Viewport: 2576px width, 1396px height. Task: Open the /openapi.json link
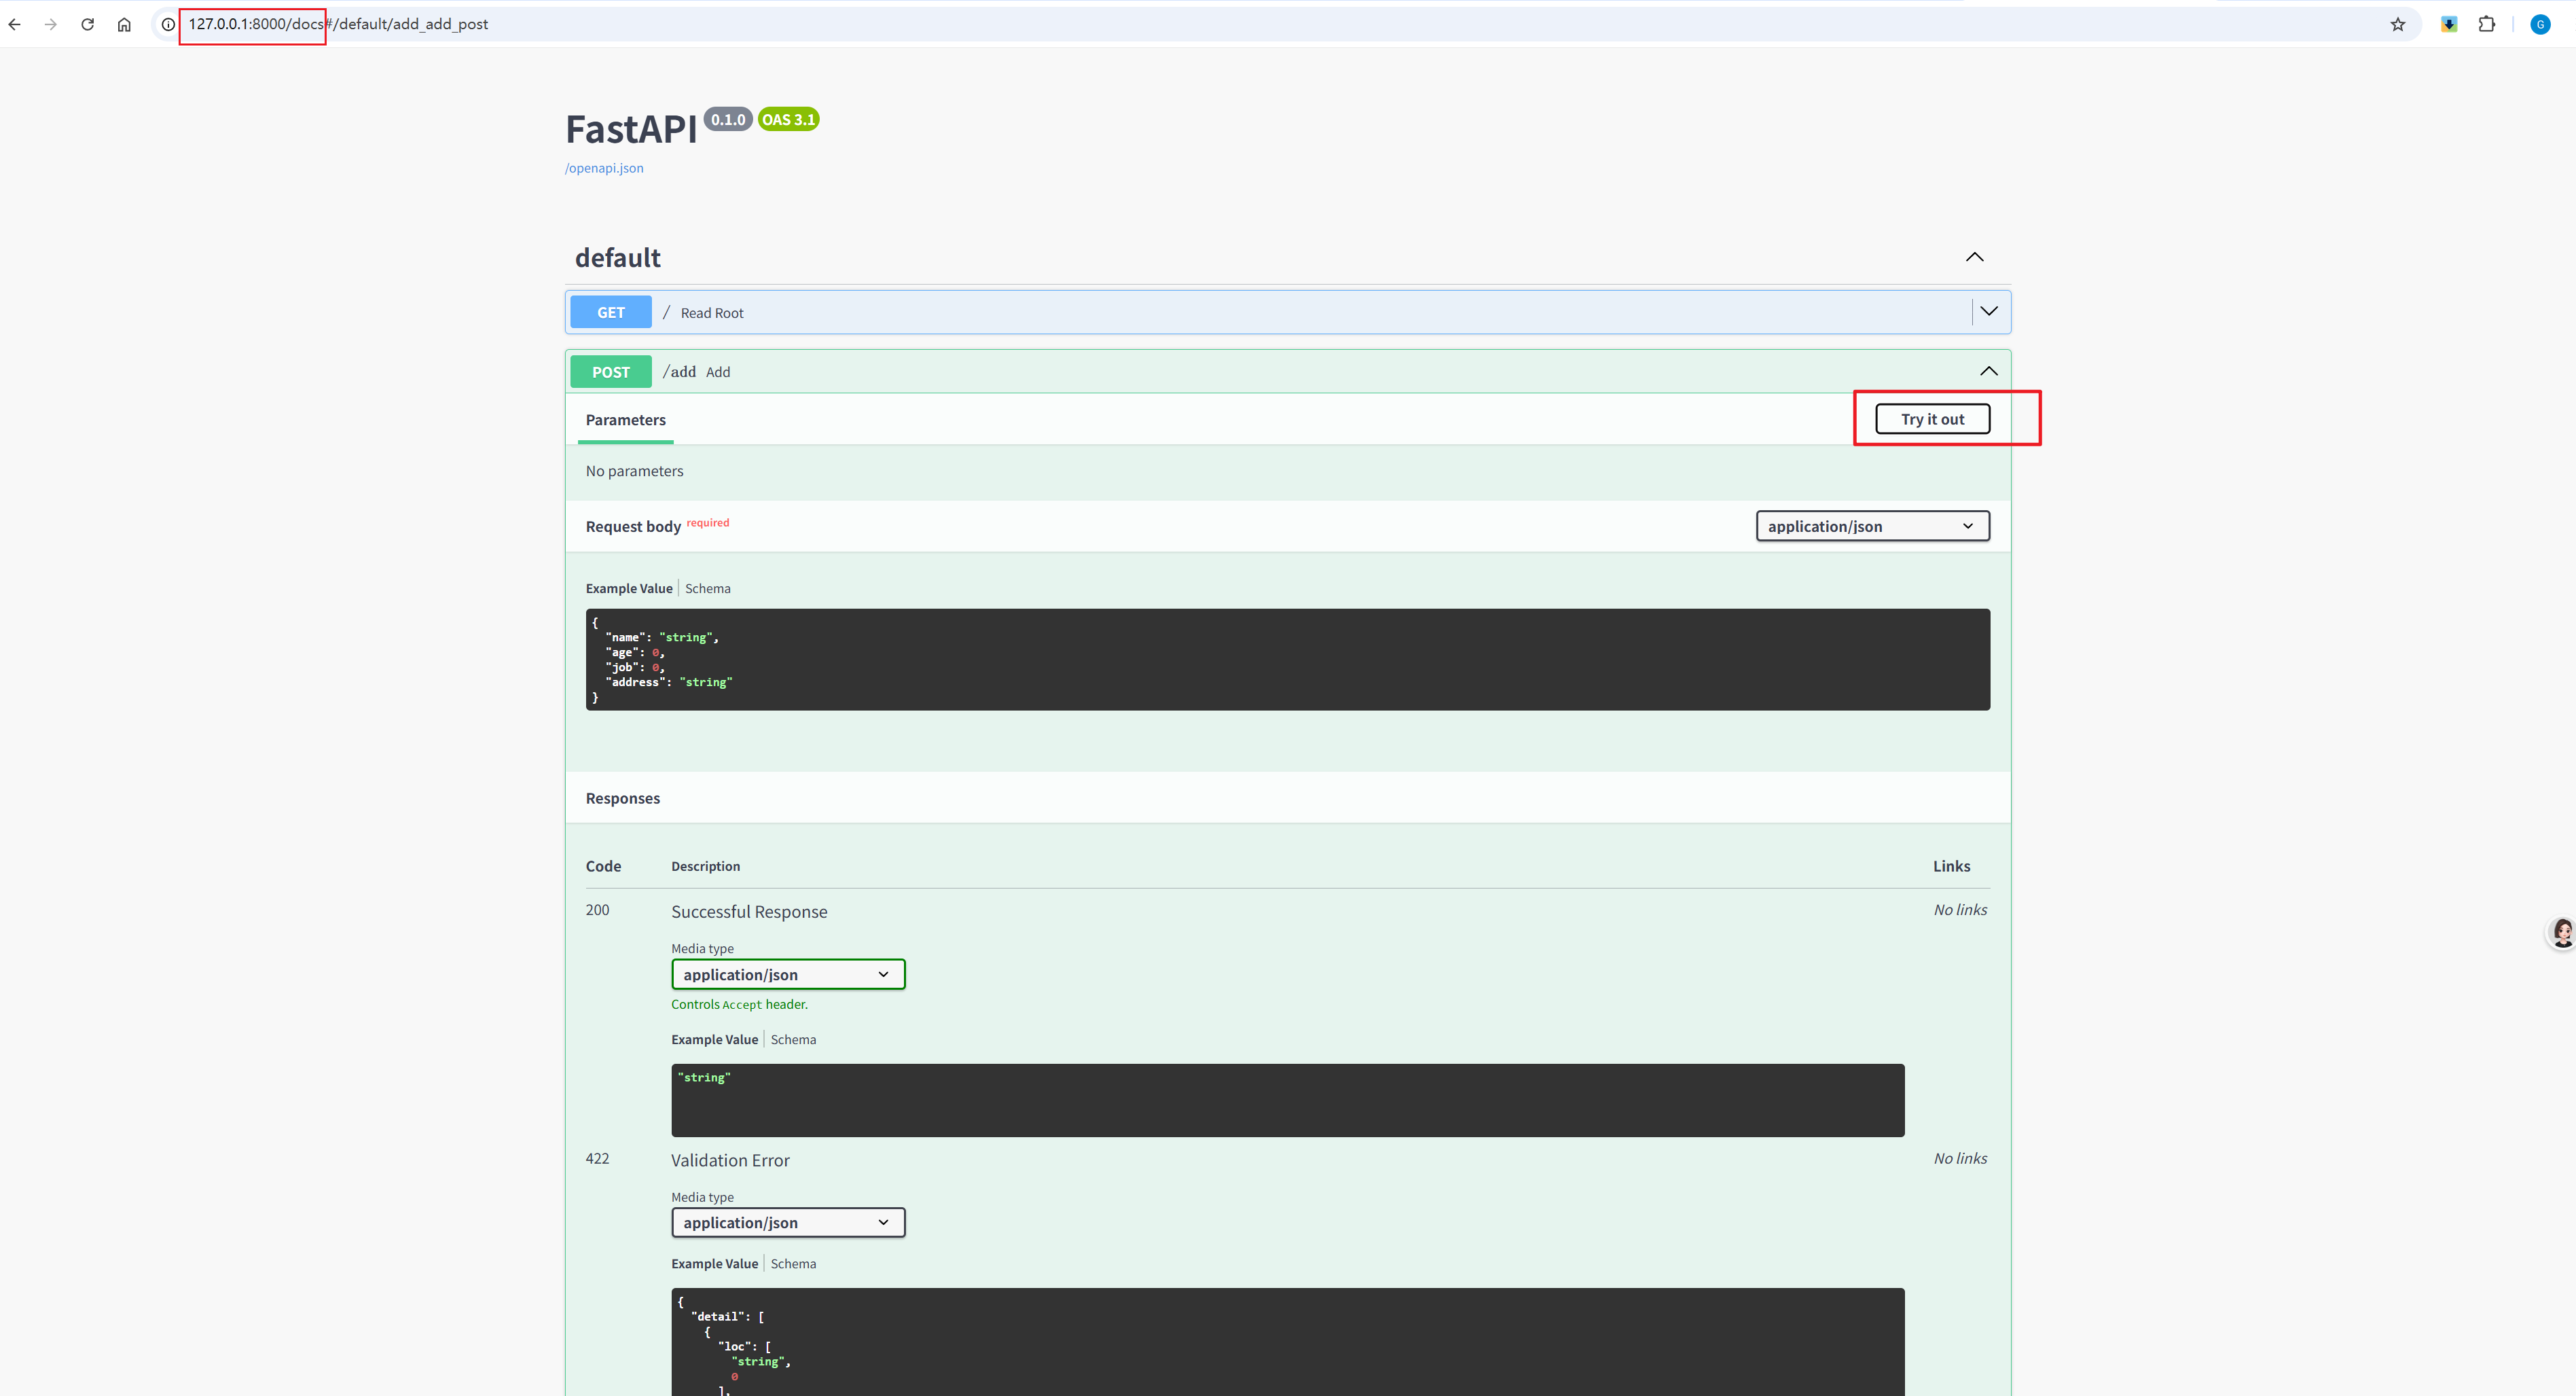click(x=604, y=168)
